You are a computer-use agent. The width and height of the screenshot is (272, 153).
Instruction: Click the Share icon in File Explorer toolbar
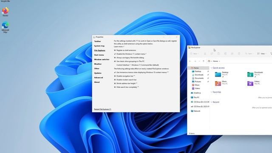232,54
